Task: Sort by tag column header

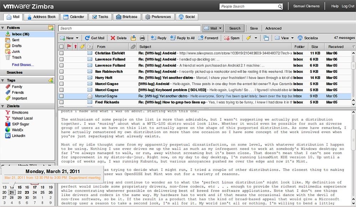Action: pos(82,47)
